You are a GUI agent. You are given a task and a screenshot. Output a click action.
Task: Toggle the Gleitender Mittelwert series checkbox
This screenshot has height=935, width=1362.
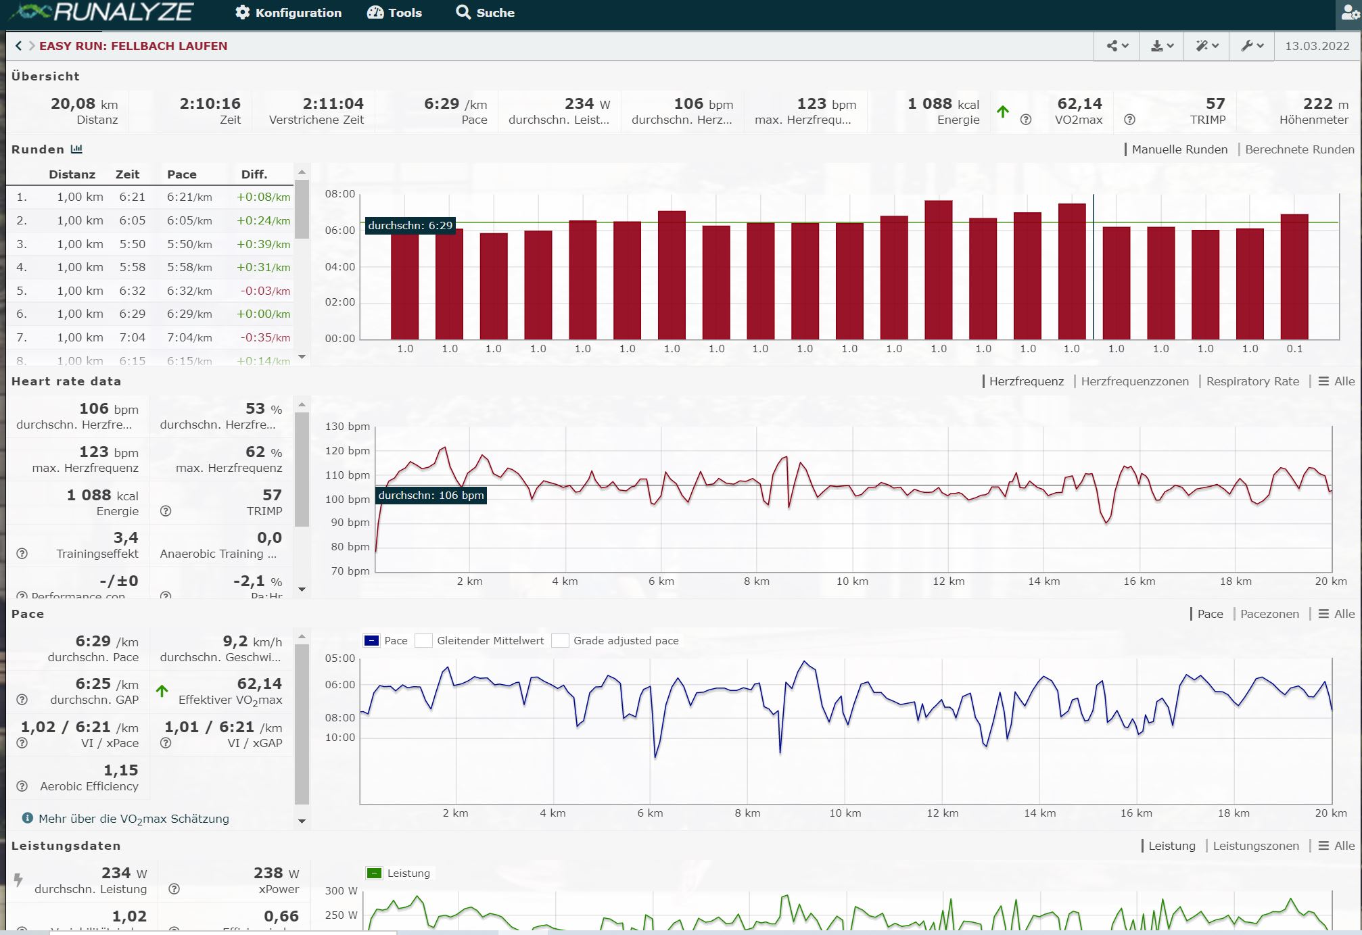pyautogui.click(x=423, y=641)
